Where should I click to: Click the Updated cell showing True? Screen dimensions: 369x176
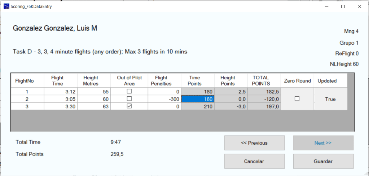330,99
